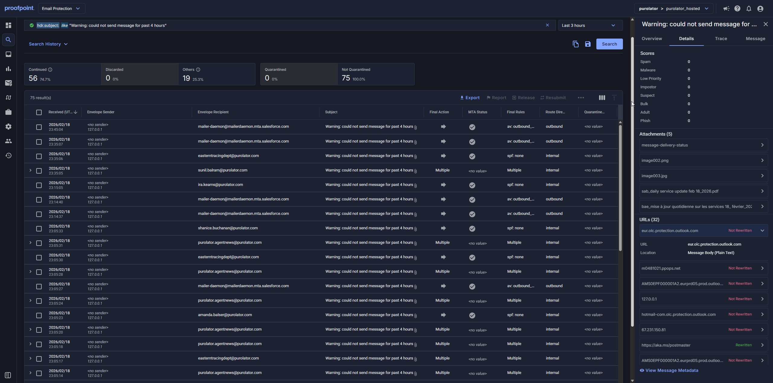773x383 pixels.
Task: Open the dashboard icon in left sidebar
Action: coord(8,25)
